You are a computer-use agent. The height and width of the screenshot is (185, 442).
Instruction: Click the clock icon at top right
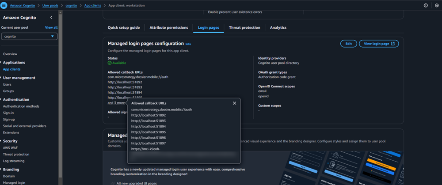[x=436, y=5]
